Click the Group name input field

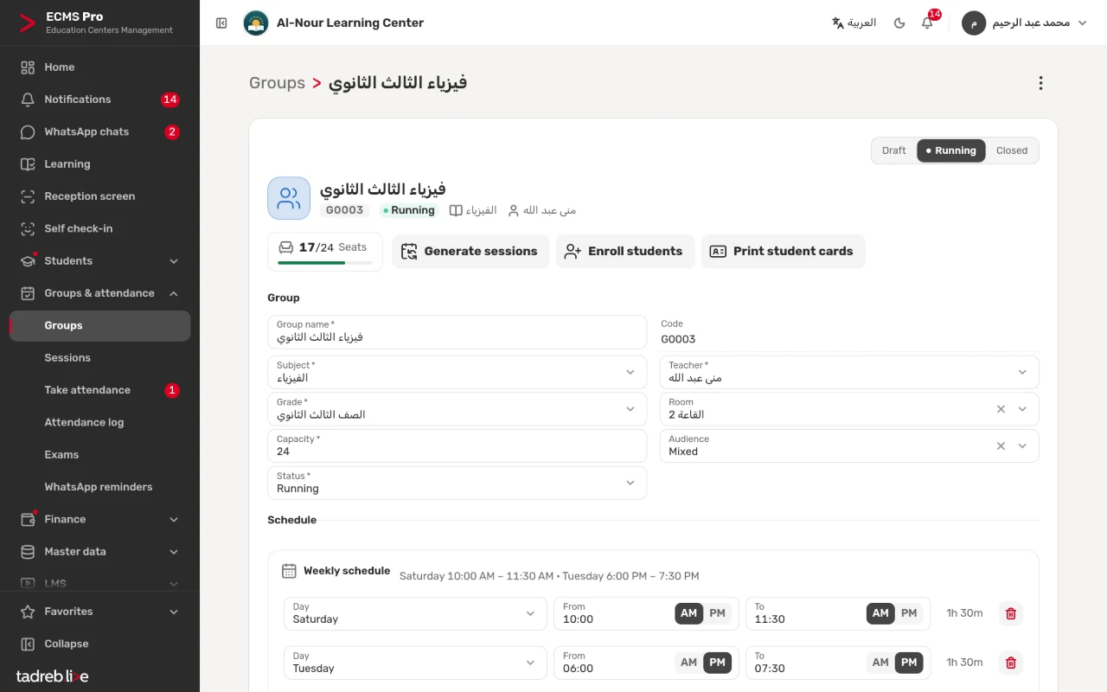457,332
